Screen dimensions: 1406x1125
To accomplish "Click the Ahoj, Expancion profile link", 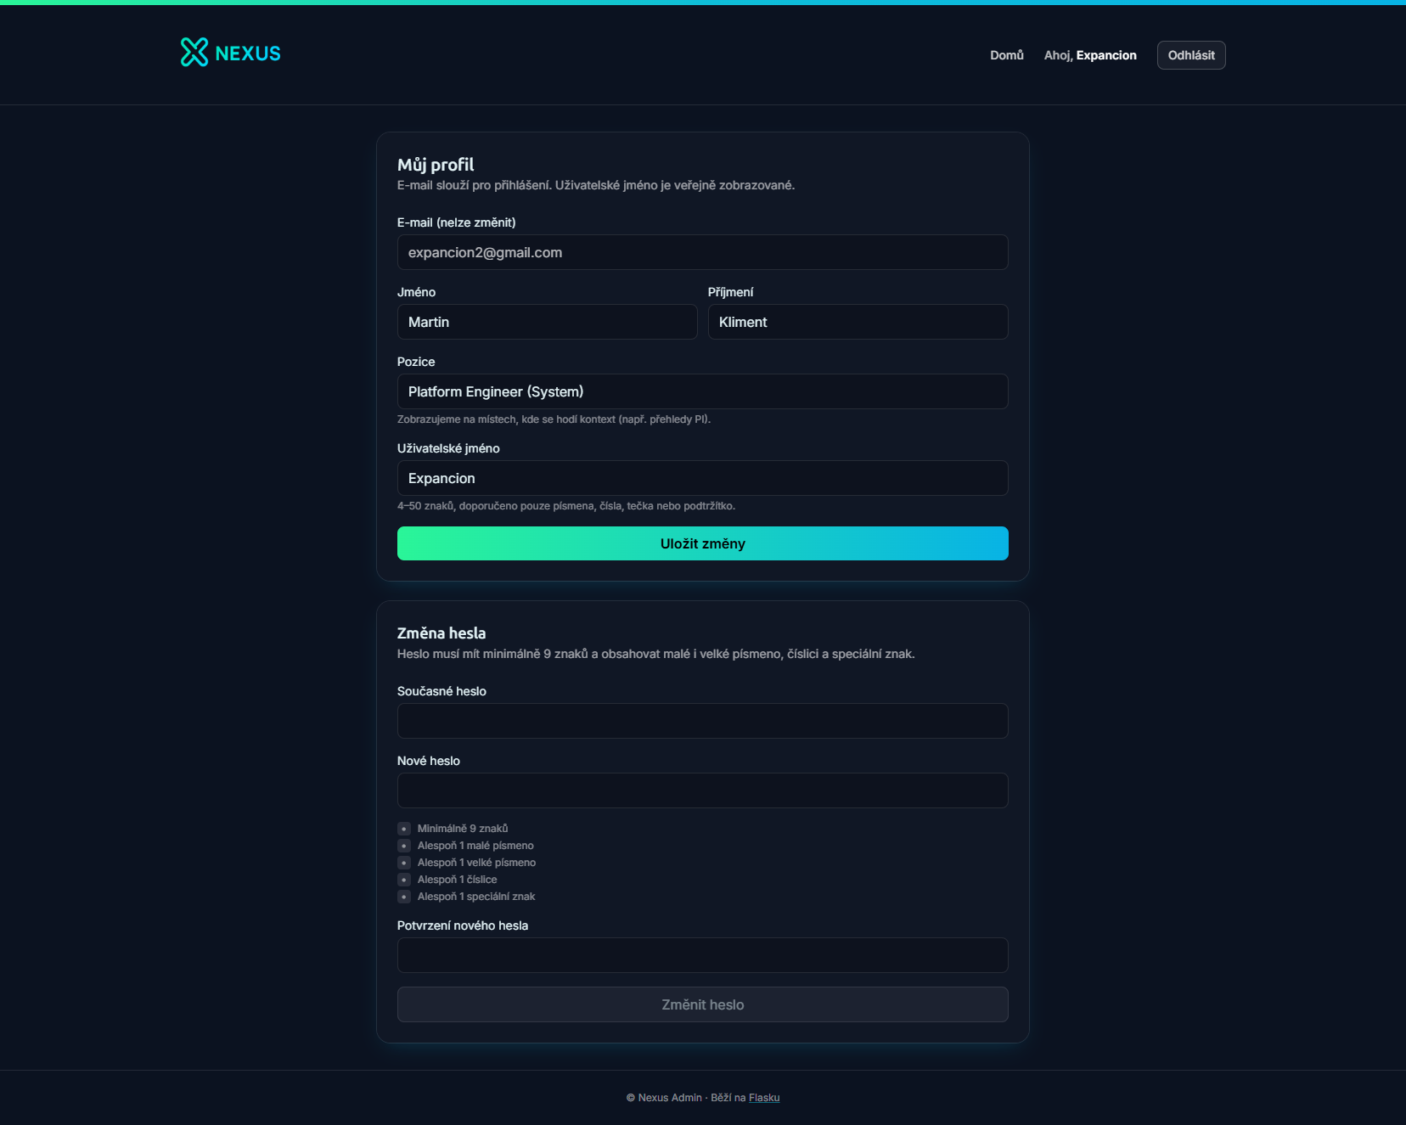I will [x=1089, y=55].
